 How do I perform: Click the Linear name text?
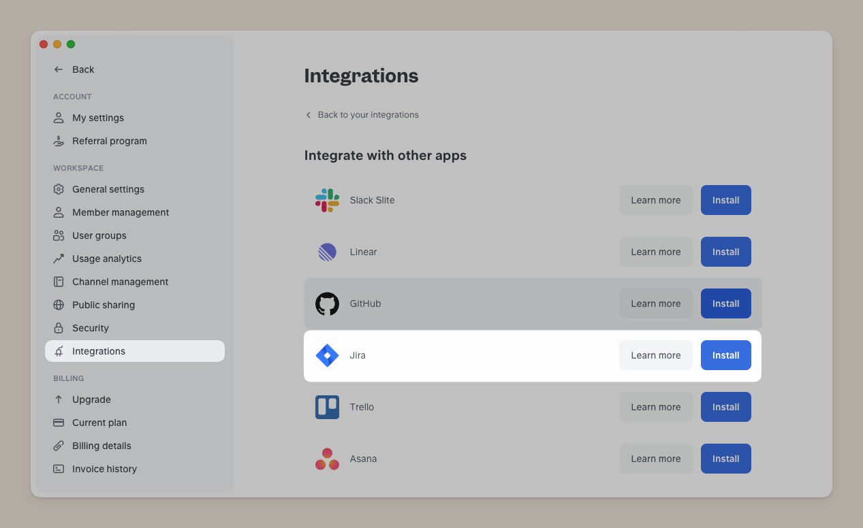tap(363, 252)
